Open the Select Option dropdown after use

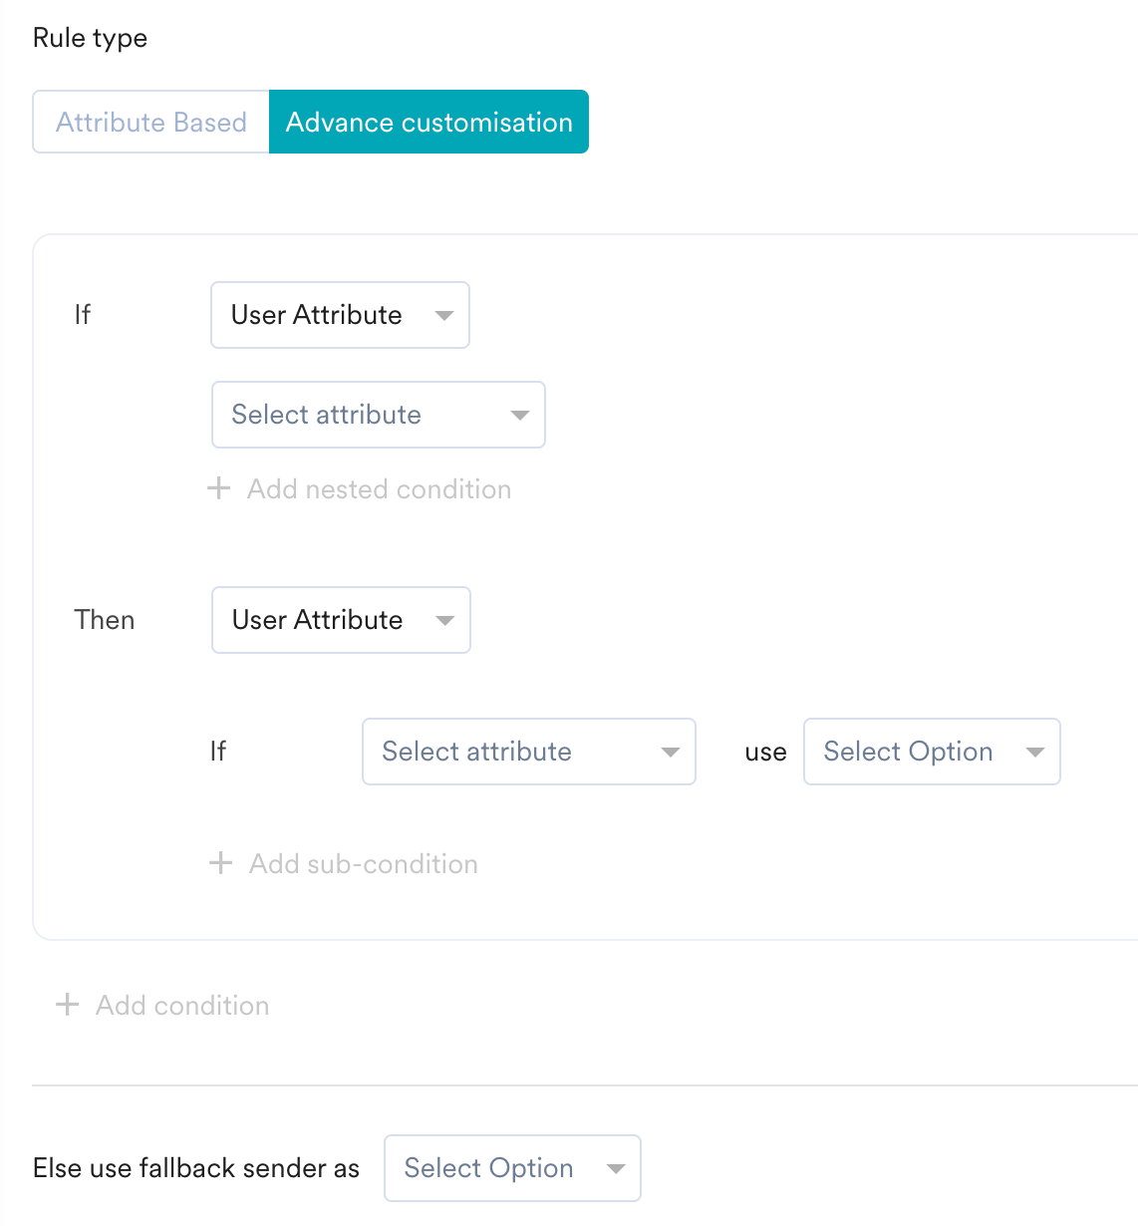pos(932,752)
